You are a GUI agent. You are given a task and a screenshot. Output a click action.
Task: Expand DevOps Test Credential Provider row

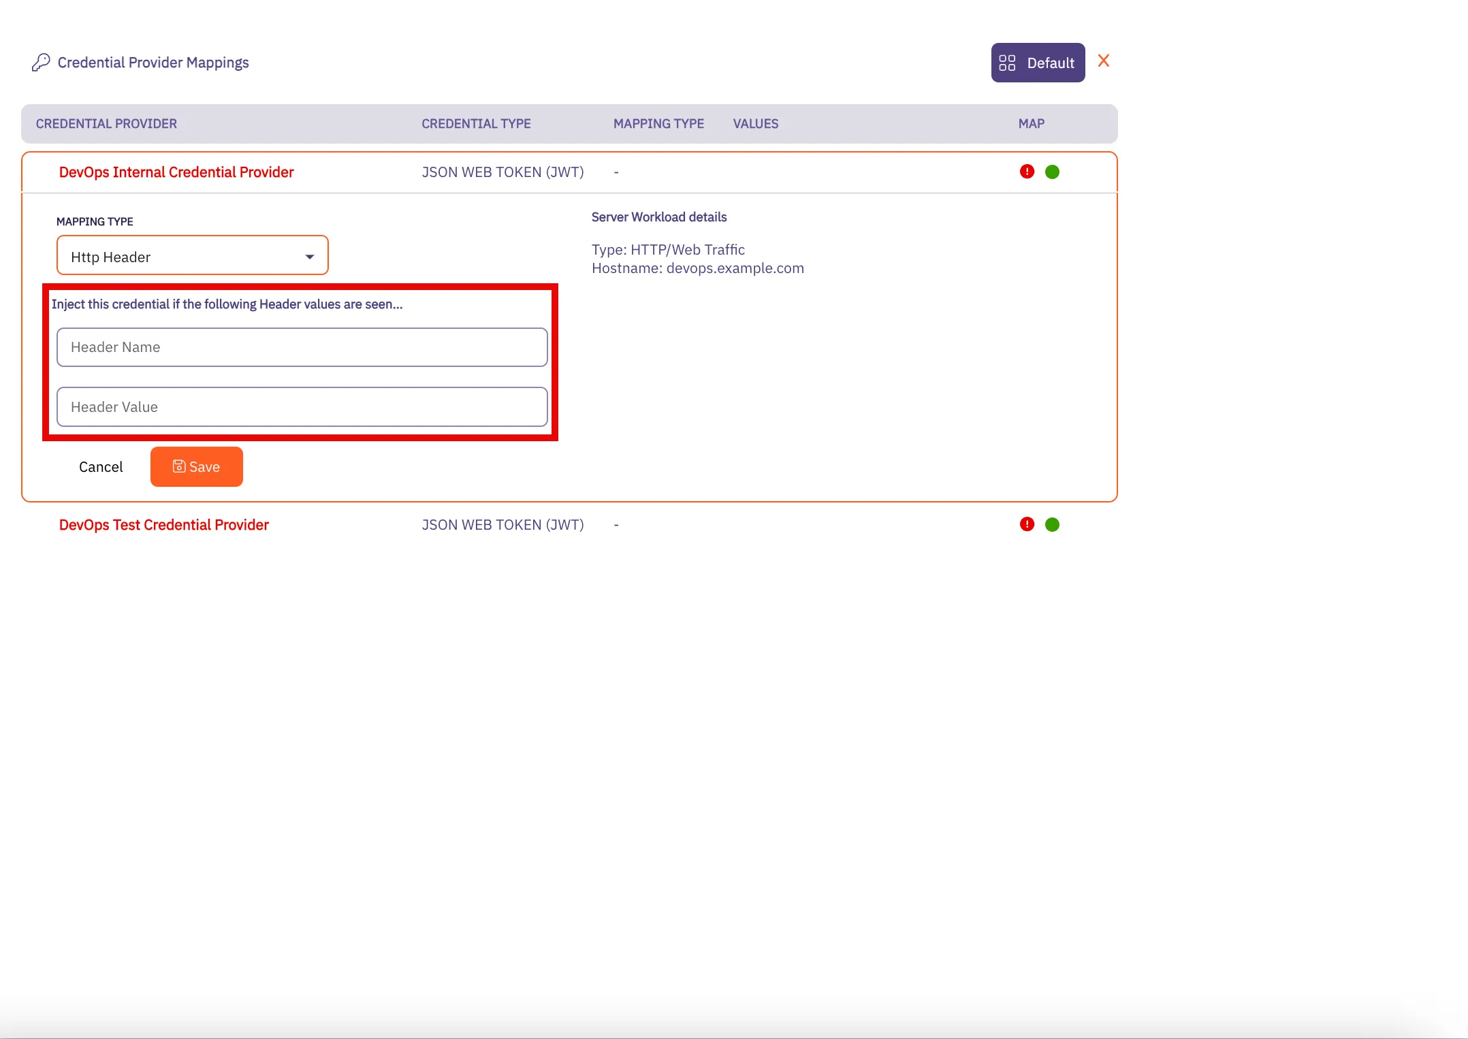click(163, 525)
